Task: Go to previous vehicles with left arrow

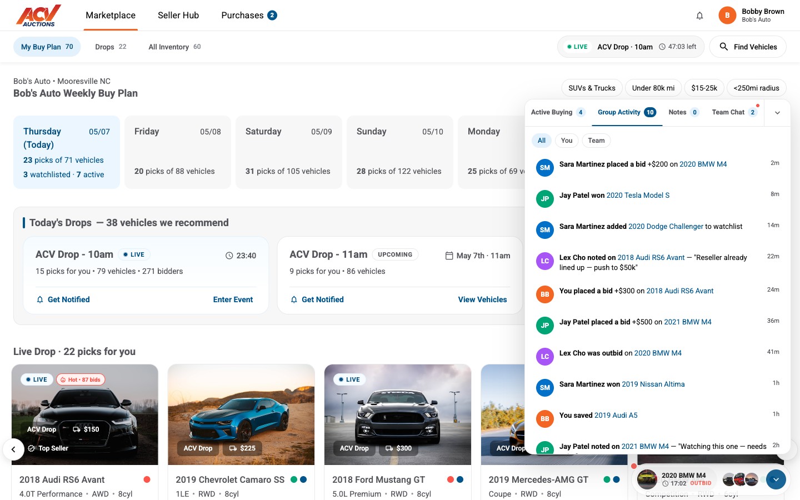Action: (x=13, y=449)
